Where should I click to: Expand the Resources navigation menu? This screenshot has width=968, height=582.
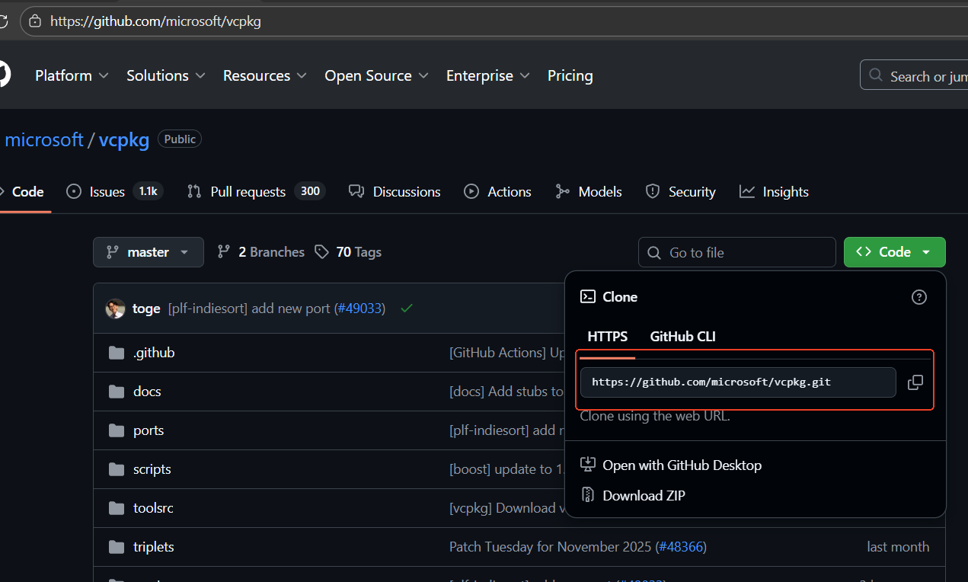tap(264, 75)
